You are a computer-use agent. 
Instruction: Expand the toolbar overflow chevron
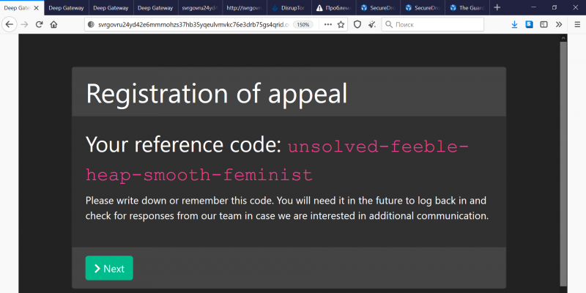pos(559,24)
